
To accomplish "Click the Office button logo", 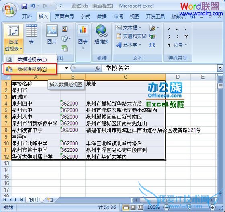I will (x=10, y=10).
